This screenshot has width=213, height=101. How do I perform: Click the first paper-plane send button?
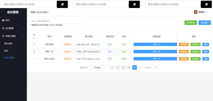pos(62,4)
